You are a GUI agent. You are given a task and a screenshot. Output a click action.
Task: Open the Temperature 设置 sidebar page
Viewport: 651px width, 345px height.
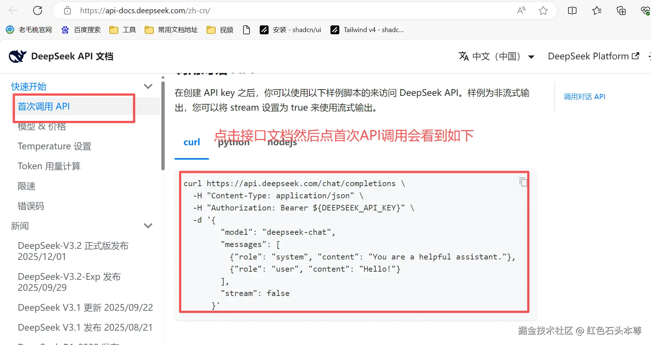pyautogui.click(x=55, y=146)
